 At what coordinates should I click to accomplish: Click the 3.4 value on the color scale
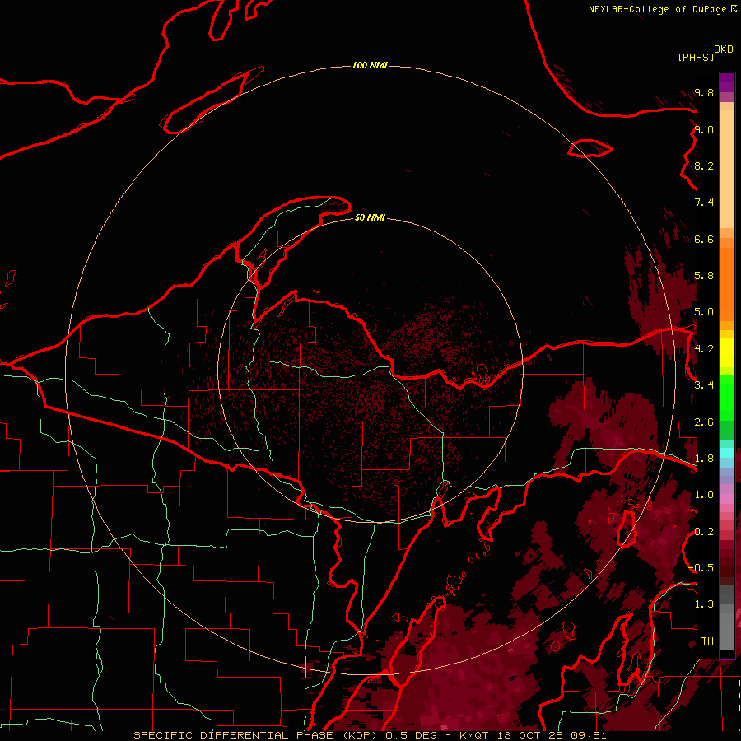tap(704, 385)
